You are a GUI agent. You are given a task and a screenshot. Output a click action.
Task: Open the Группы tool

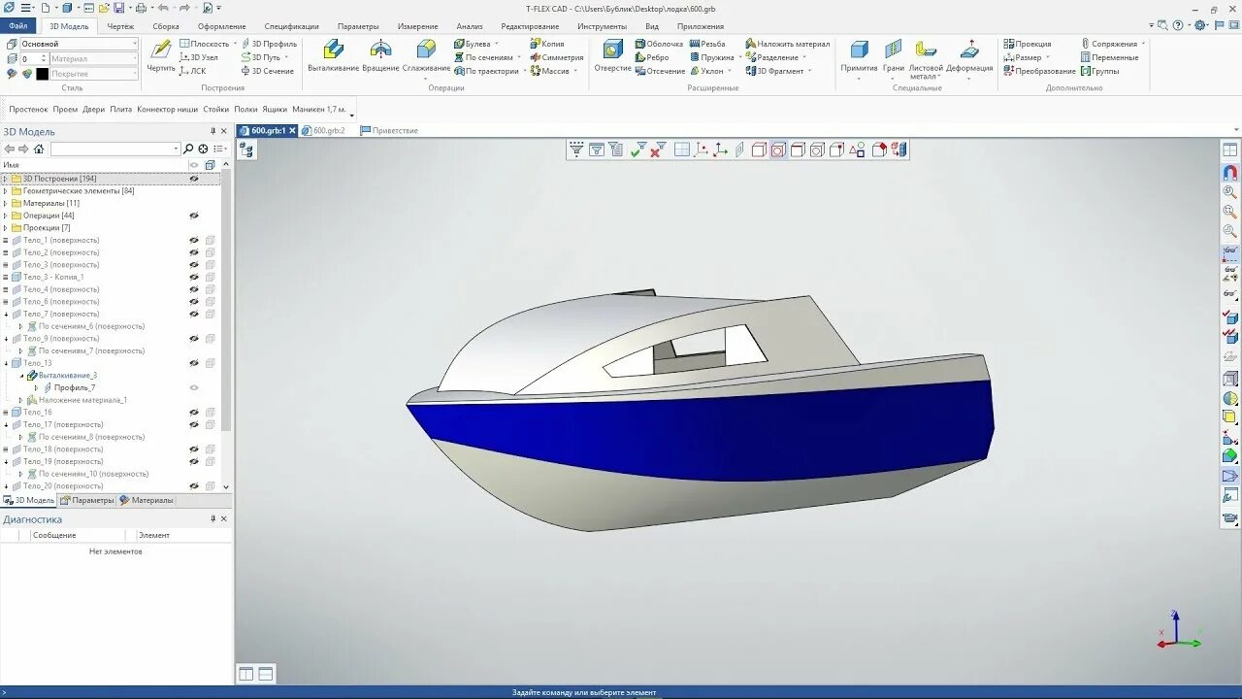(x=1099, y=71)
